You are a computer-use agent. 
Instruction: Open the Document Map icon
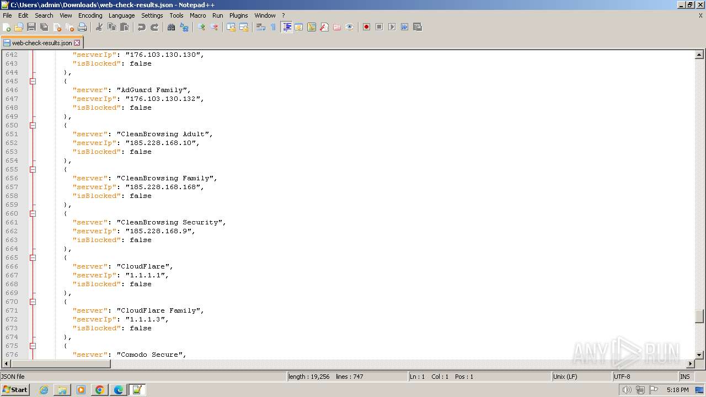[x=312, y=27]
